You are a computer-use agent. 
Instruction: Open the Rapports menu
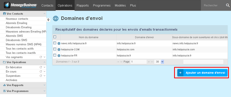click(x=83, y=5)
